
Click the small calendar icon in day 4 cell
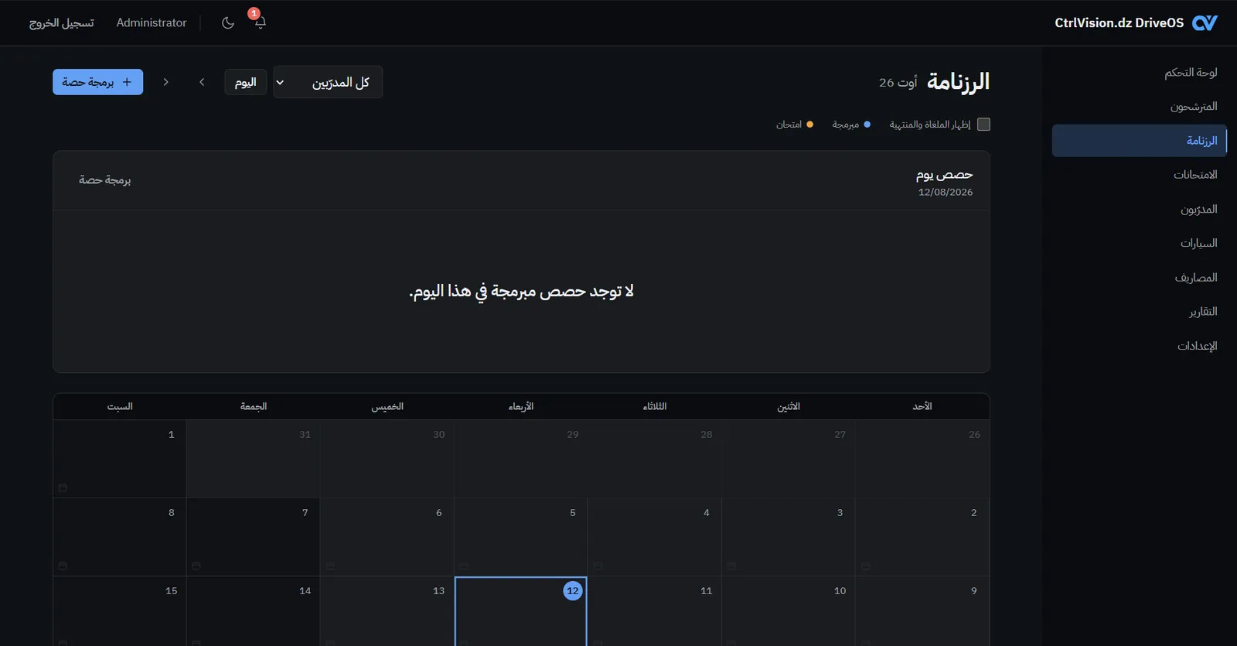(x=598, y=566)
